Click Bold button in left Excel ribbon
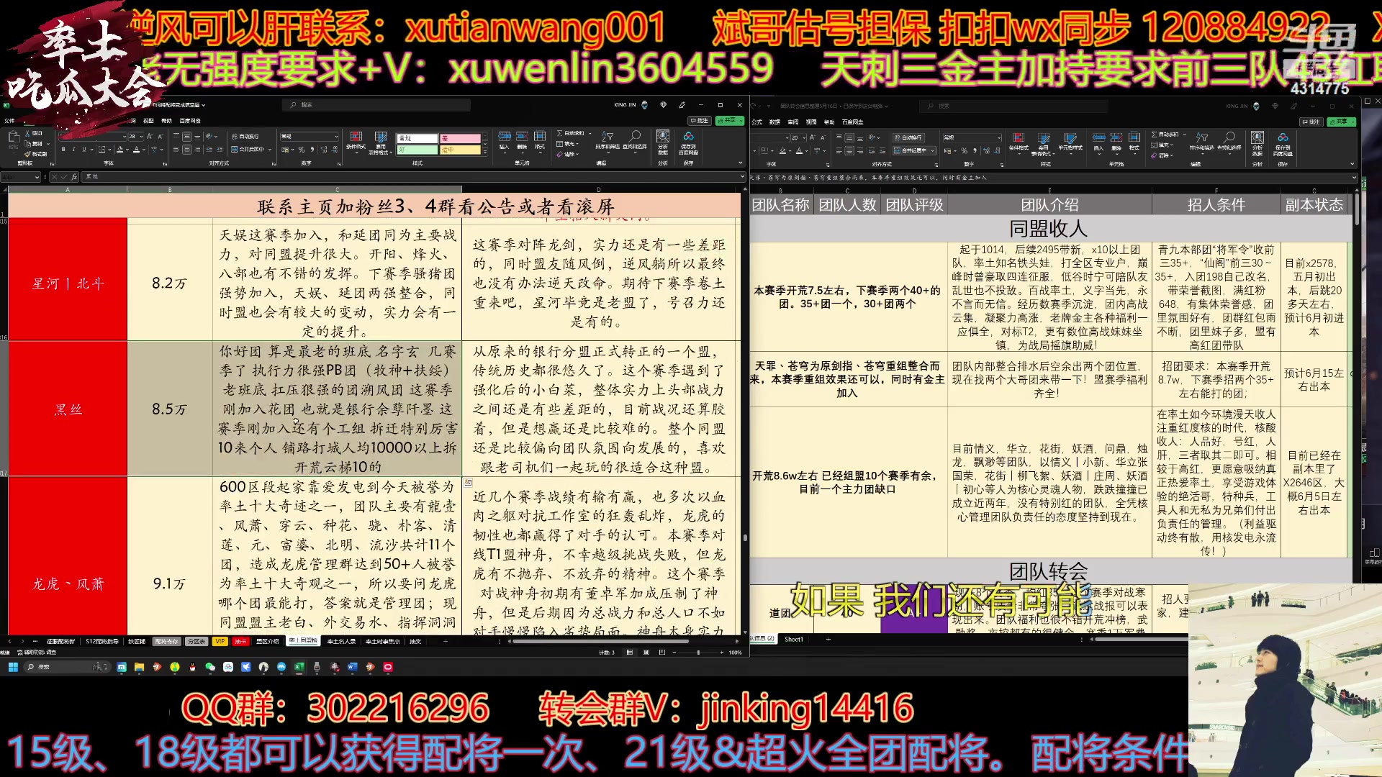This screenshot has height=777, width=1382. [x=63, y=149]
